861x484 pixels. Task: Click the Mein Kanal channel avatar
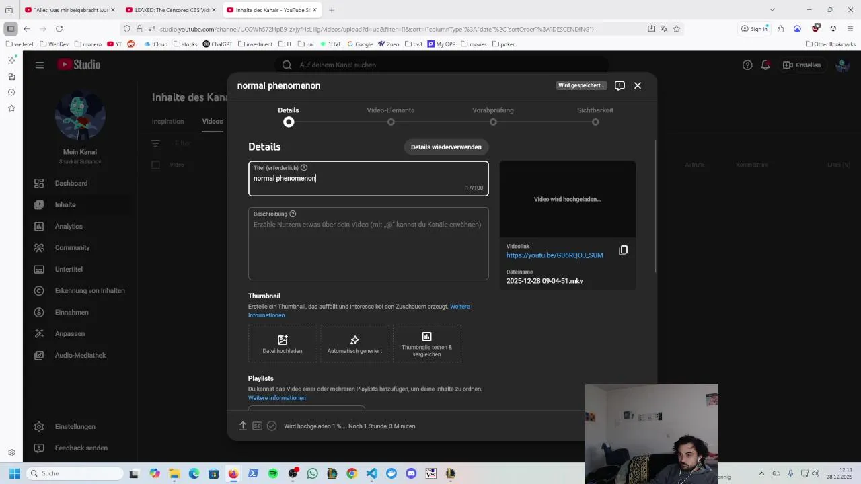[80, 115]
